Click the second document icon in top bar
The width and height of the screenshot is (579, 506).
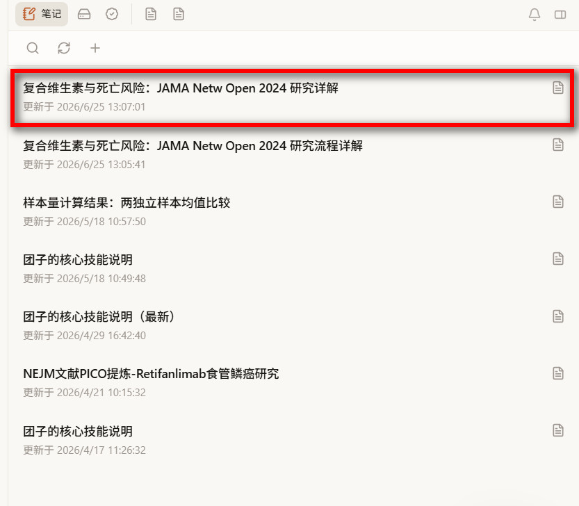(x=179, y=15)
